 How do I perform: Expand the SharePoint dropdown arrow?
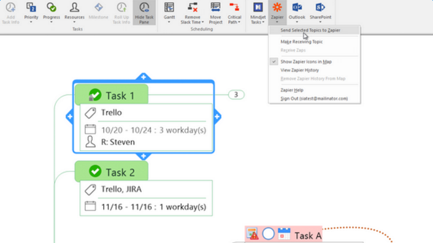(320, 22)
